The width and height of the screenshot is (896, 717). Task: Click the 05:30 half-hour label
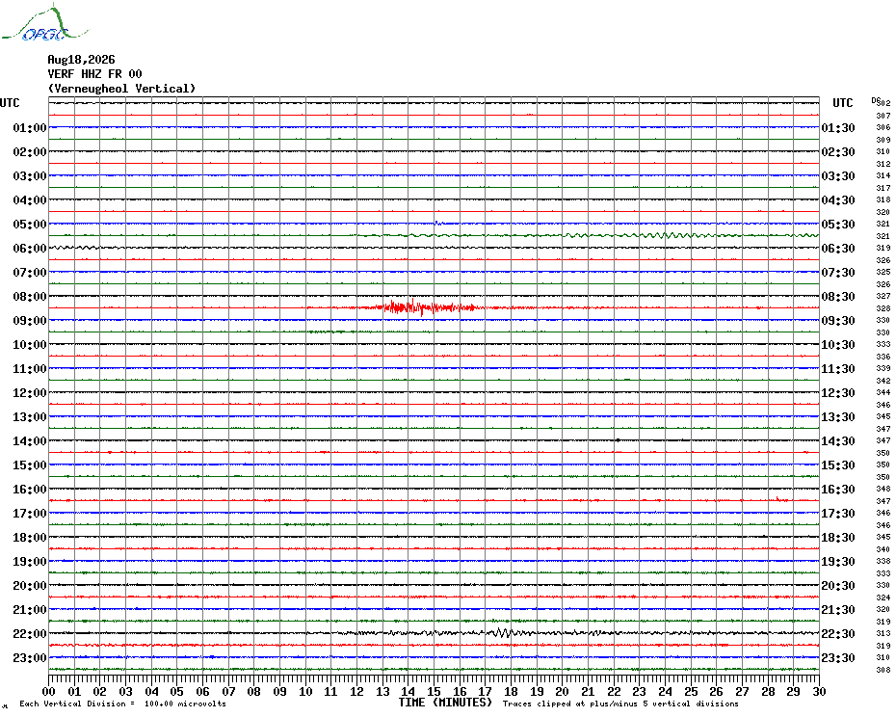tap(838, 225)
